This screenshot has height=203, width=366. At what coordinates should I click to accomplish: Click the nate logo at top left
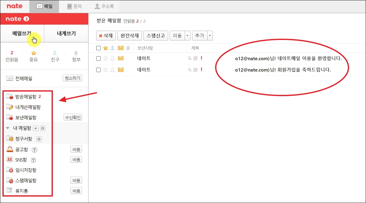click(x=14, y=6)
